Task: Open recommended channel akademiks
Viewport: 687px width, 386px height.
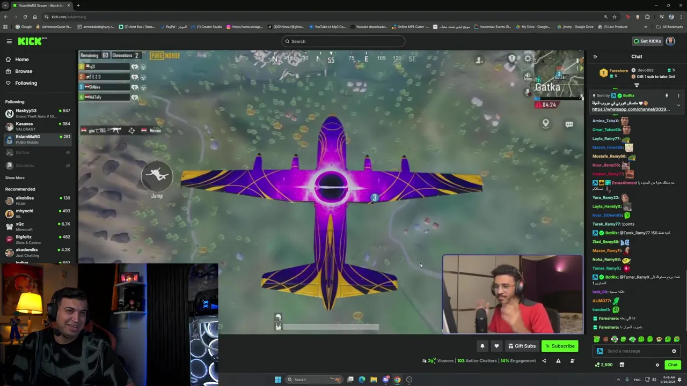Action: 38,252
